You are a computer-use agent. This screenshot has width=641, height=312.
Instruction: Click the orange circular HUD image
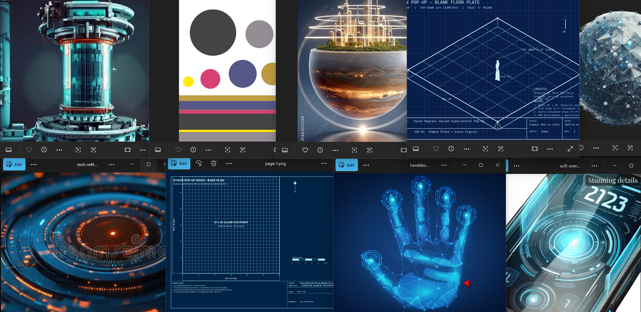83,242
